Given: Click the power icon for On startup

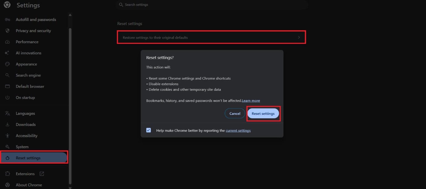Looking at the screenshot, I should tap(8, 97).
